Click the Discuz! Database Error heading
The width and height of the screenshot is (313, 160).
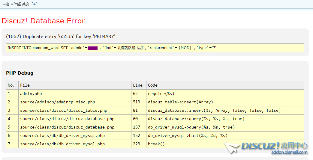point(43,21)
